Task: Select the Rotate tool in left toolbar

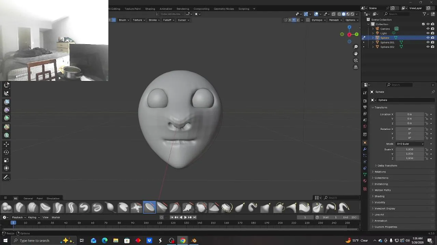Action: 6,152
